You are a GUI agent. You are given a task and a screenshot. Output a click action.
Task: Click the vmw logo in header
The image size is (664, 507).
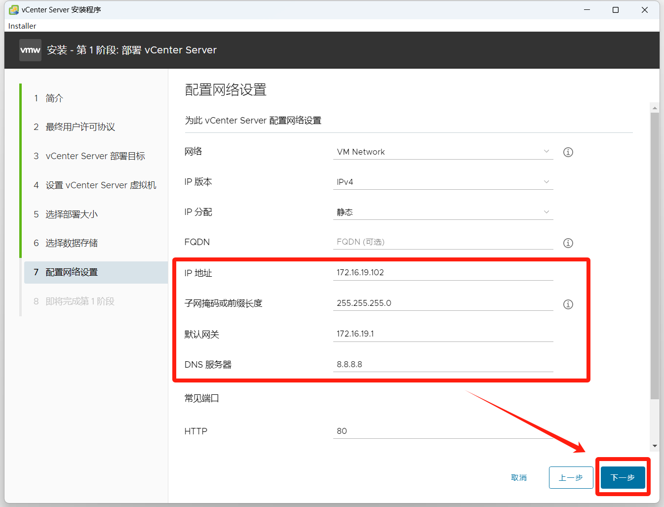(30, 50)
